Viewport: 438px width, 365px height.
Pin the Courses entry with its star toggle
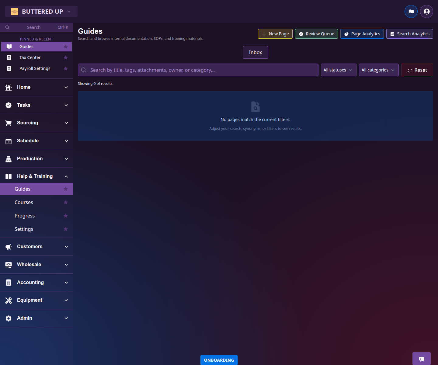click(66, 202)
